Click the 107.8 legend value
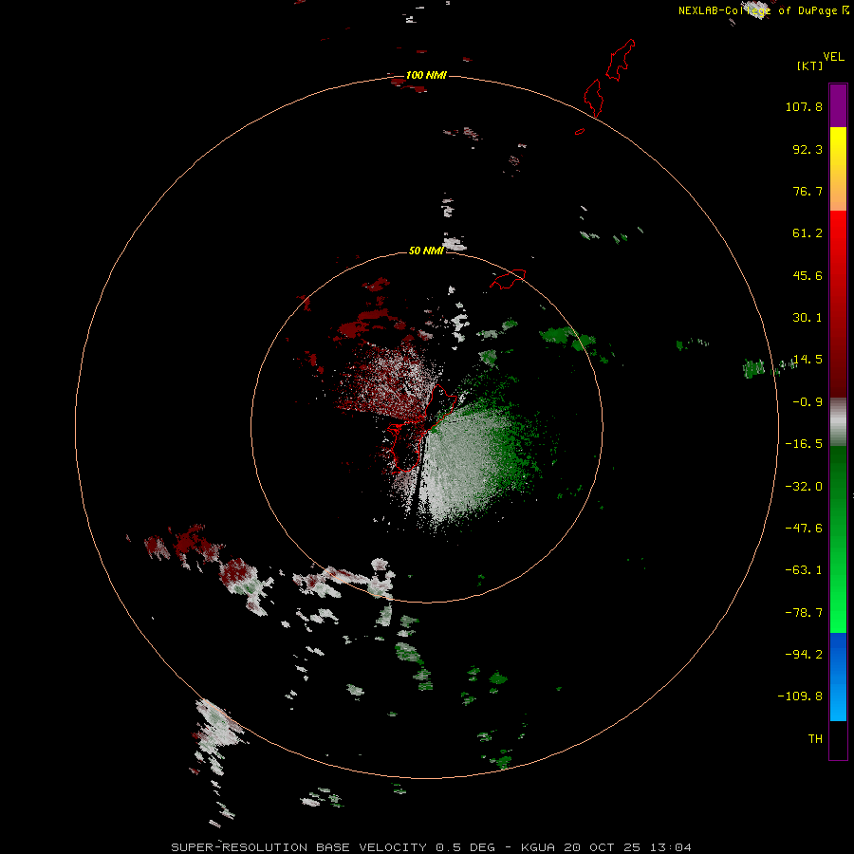This screenshot has height=854, width=854. pos(804,106)
